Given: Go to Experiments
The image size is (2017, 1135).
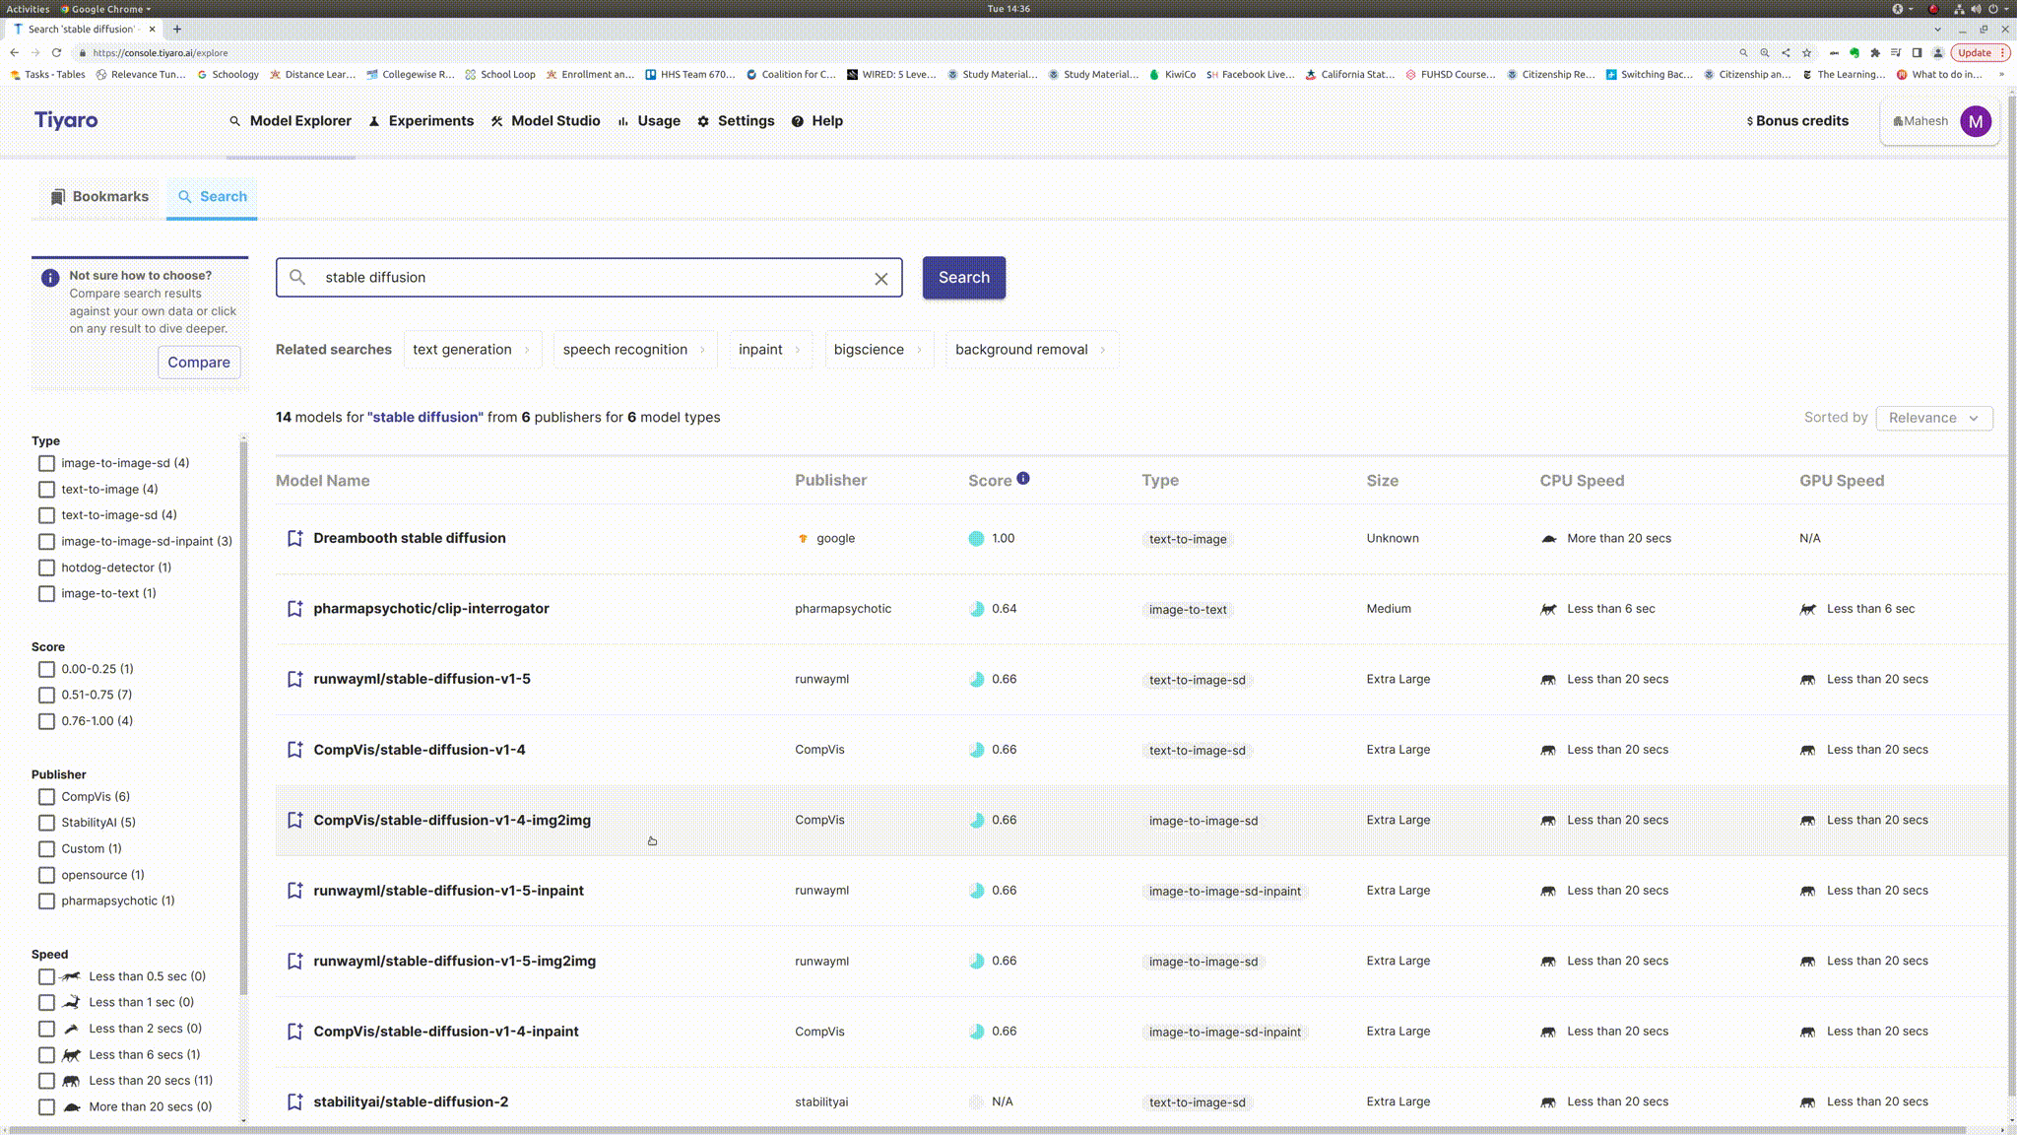Looking at the screenshot, I should point(422,121).
